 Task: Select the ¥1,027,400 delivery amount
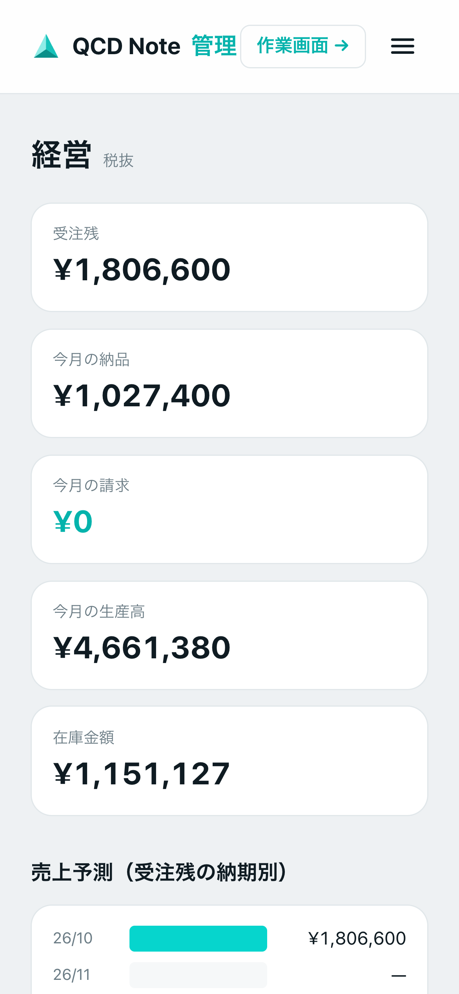tap(142, 396)
